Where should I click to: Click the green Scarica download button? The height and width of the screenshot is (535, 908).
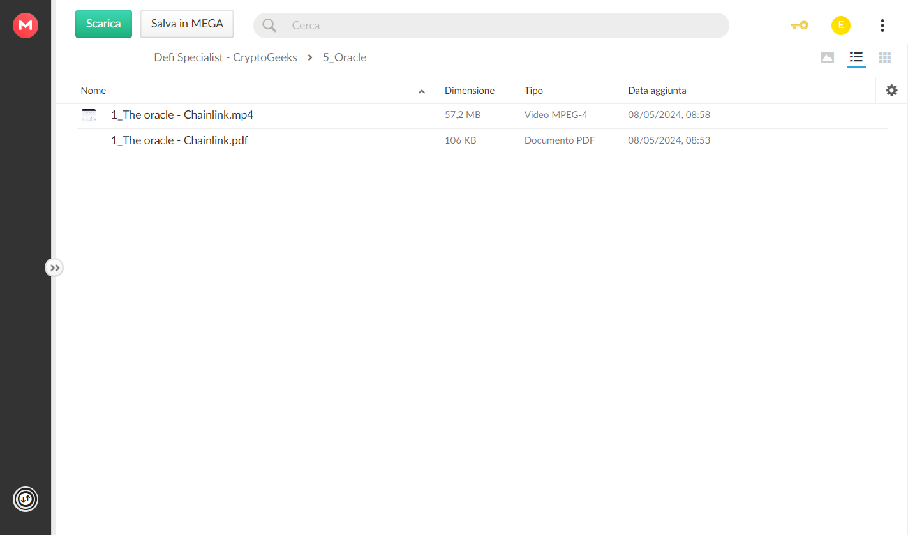103,24
